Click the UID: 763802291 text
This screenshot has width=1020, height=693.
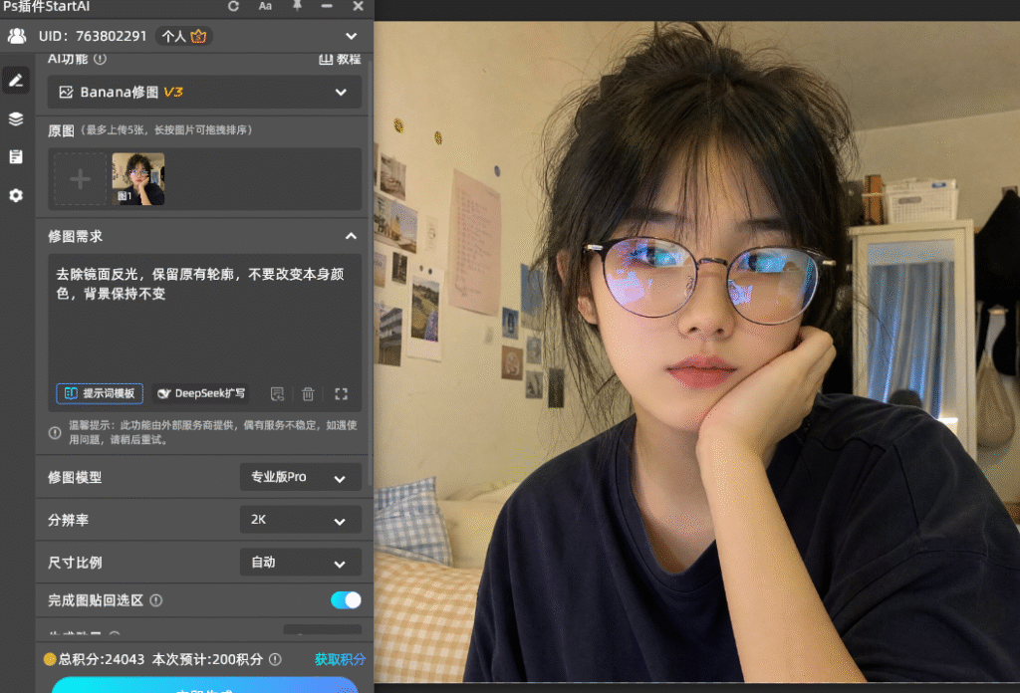pyautogui.click(x=93, y=37)
